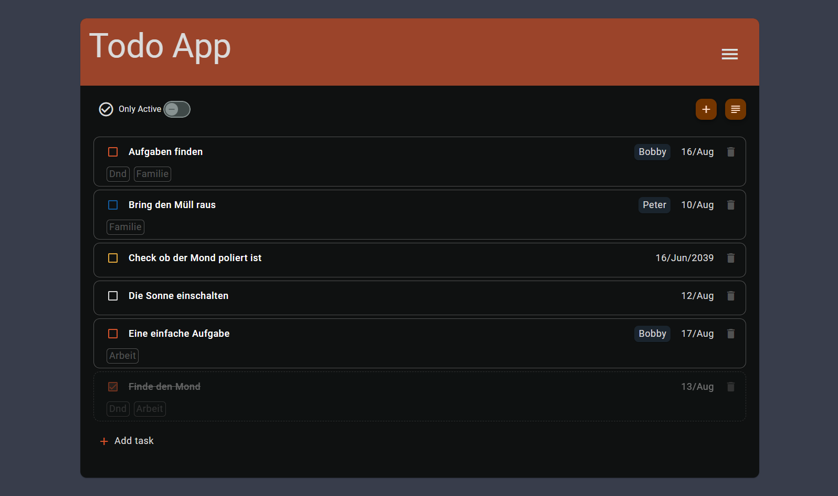This screenshot has width=838, height=496.
Task: Click the 16/Jun/2039 due date
Action: point(684,258)
